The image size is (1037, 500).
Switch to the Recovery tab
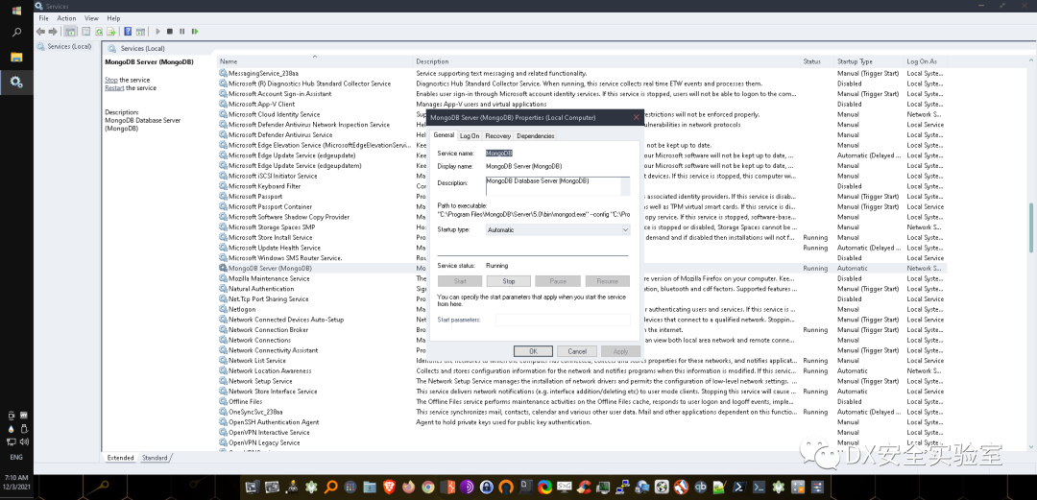click(x=498, y=136)
